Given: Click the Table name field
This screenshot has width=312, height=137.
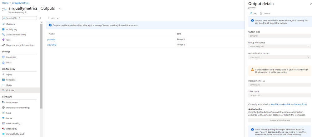Looking at the screenshot, I should point(280,95).
